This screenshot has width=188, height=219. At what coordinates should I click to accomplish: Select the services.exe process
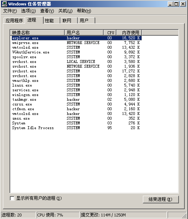[76, 90]
